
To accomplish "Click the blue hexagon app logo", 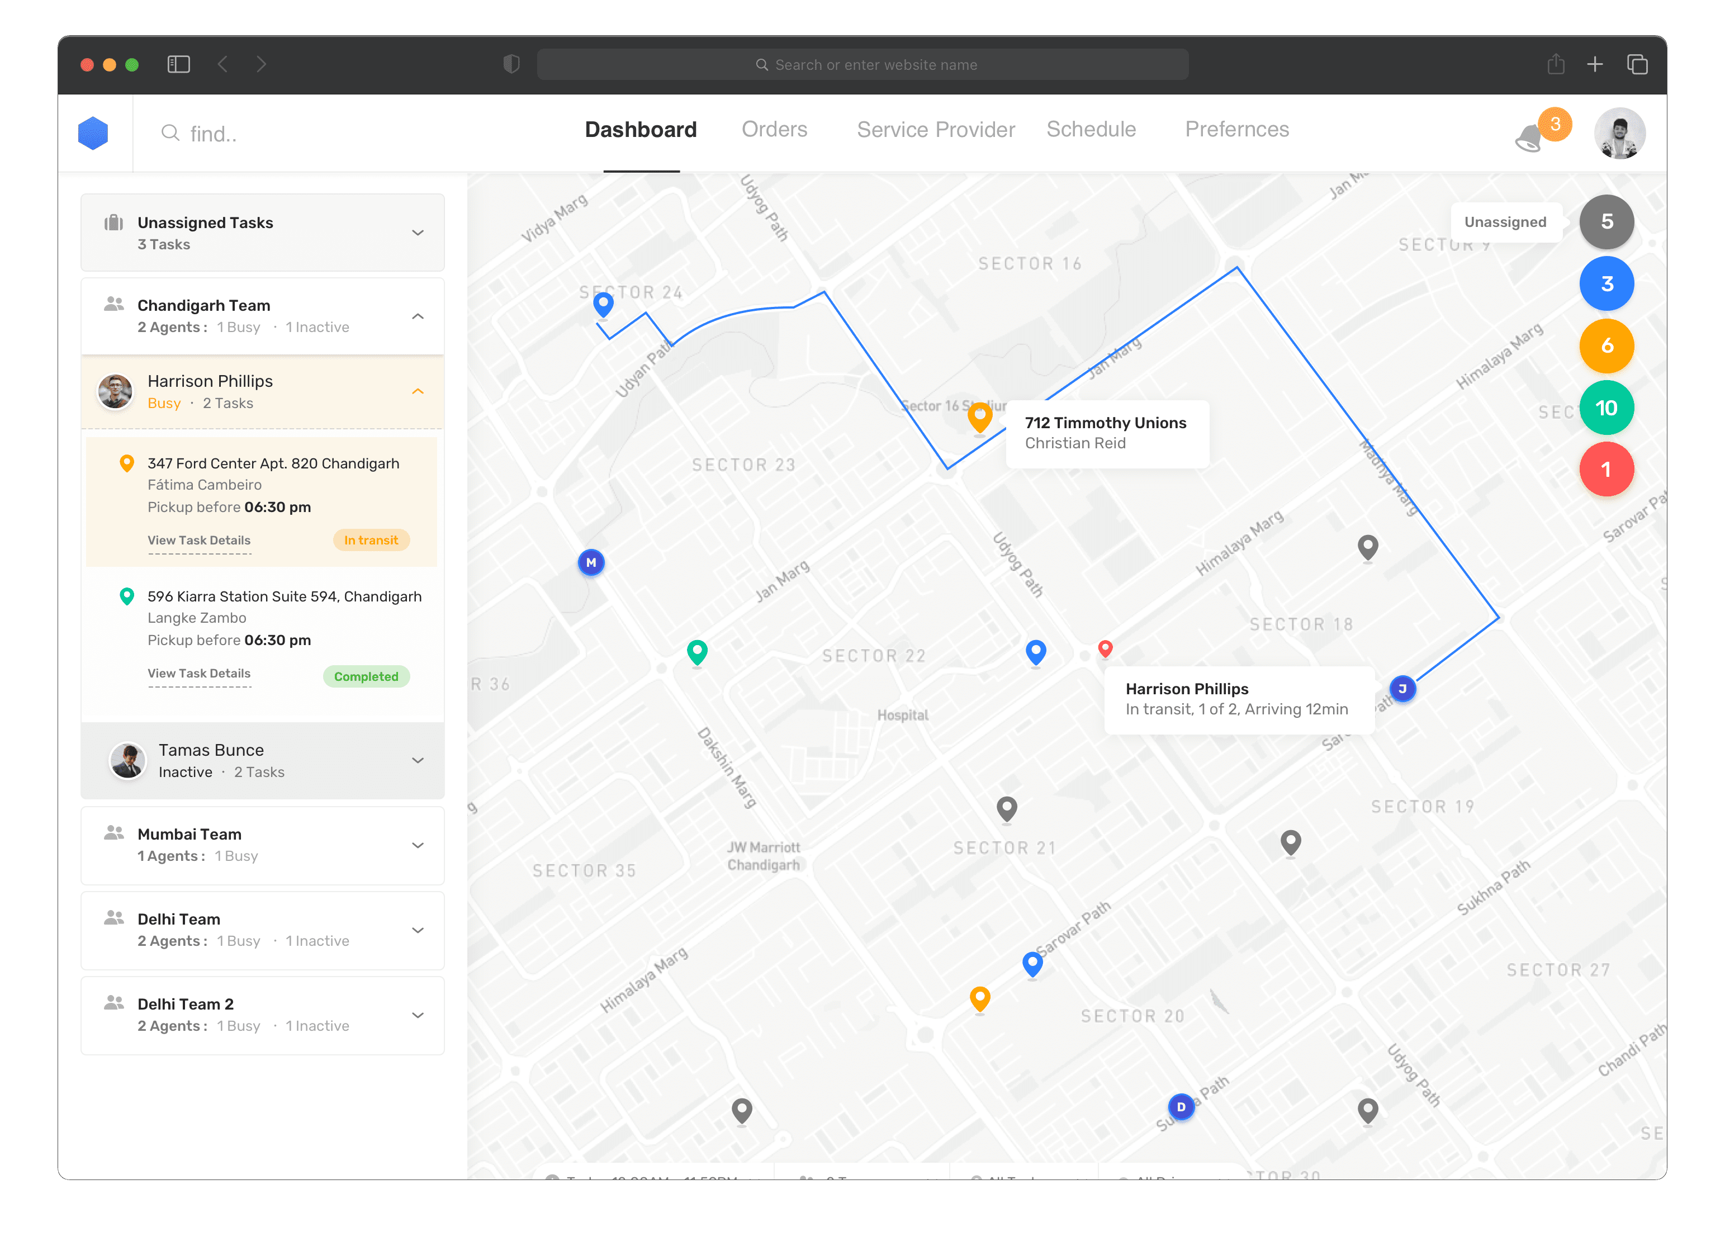I will 93,132.
